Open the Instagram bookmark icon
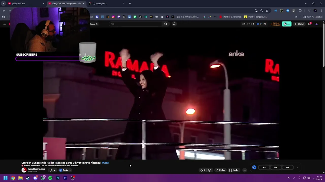The width and height of the screenshot is (325, 182). click(113, 17)
